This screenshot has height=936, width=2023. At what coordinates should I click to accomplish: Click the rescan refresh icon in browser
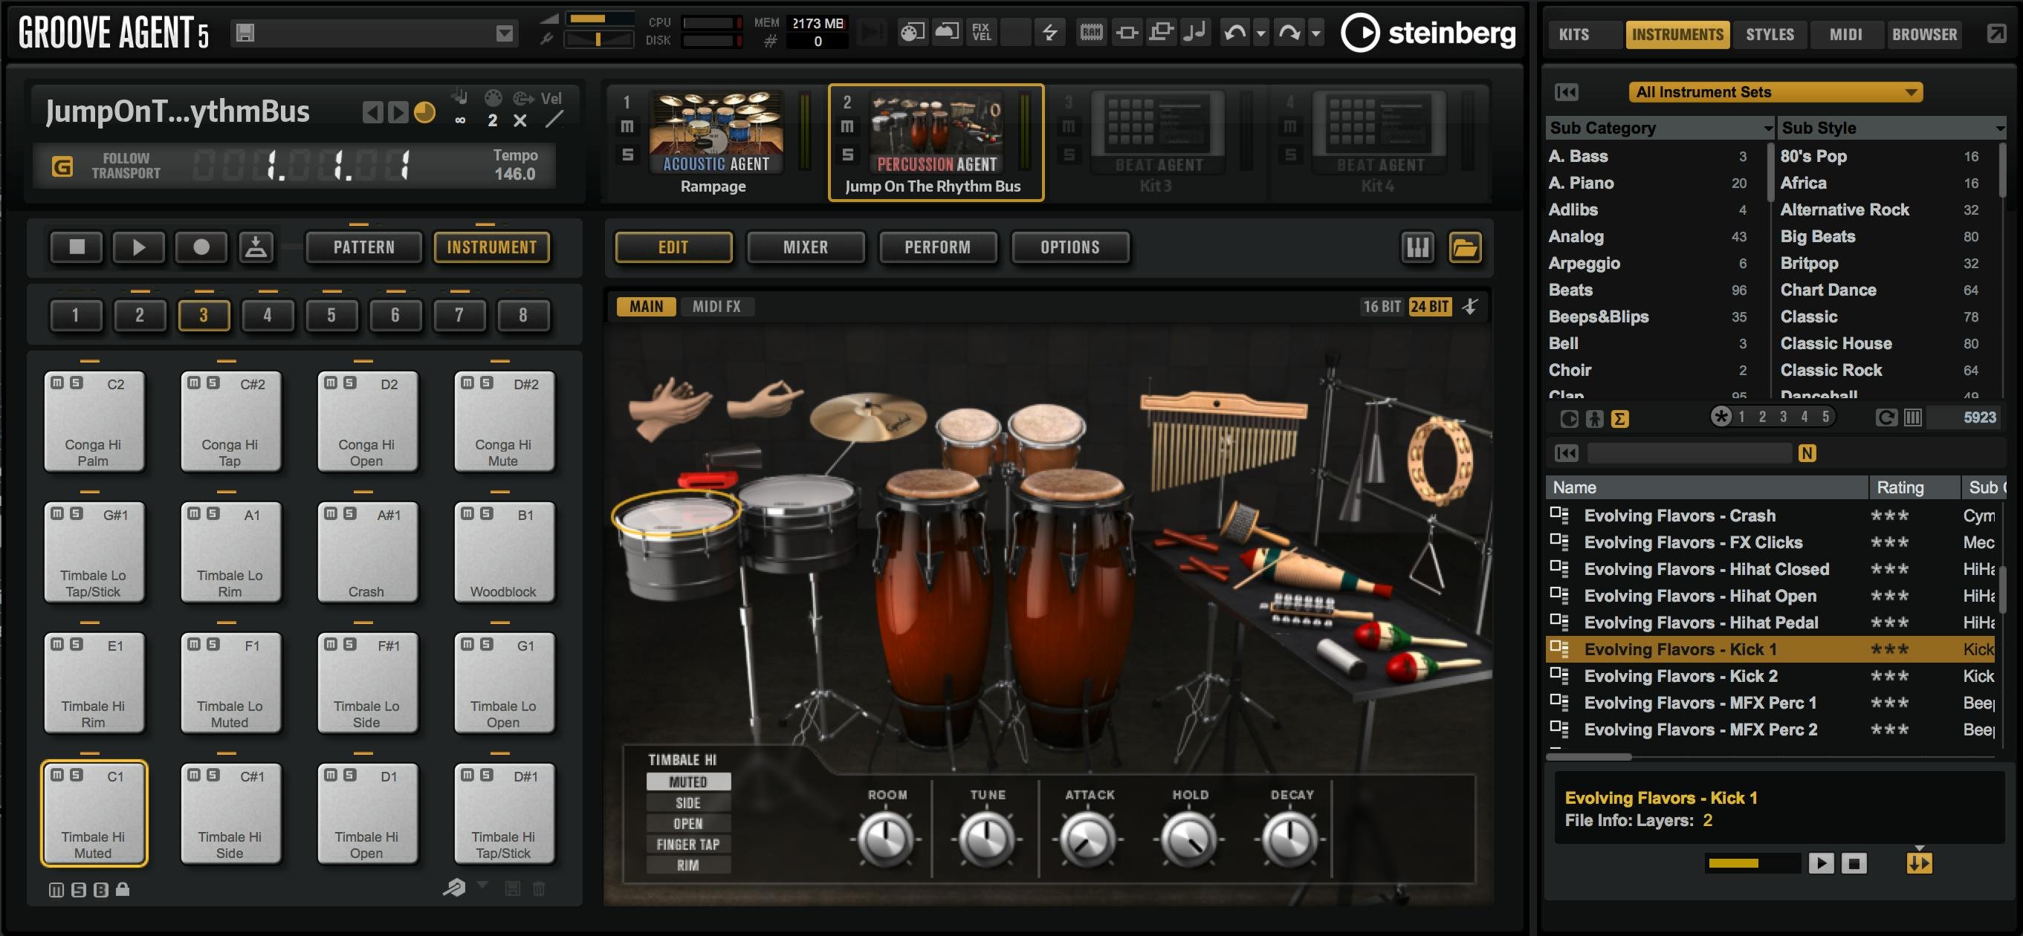coord(1886,417)
